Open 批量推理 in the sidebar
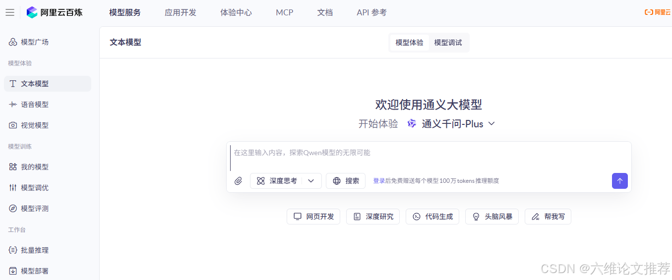The width and height of the screenshot is (672, 280). point(48,250)
